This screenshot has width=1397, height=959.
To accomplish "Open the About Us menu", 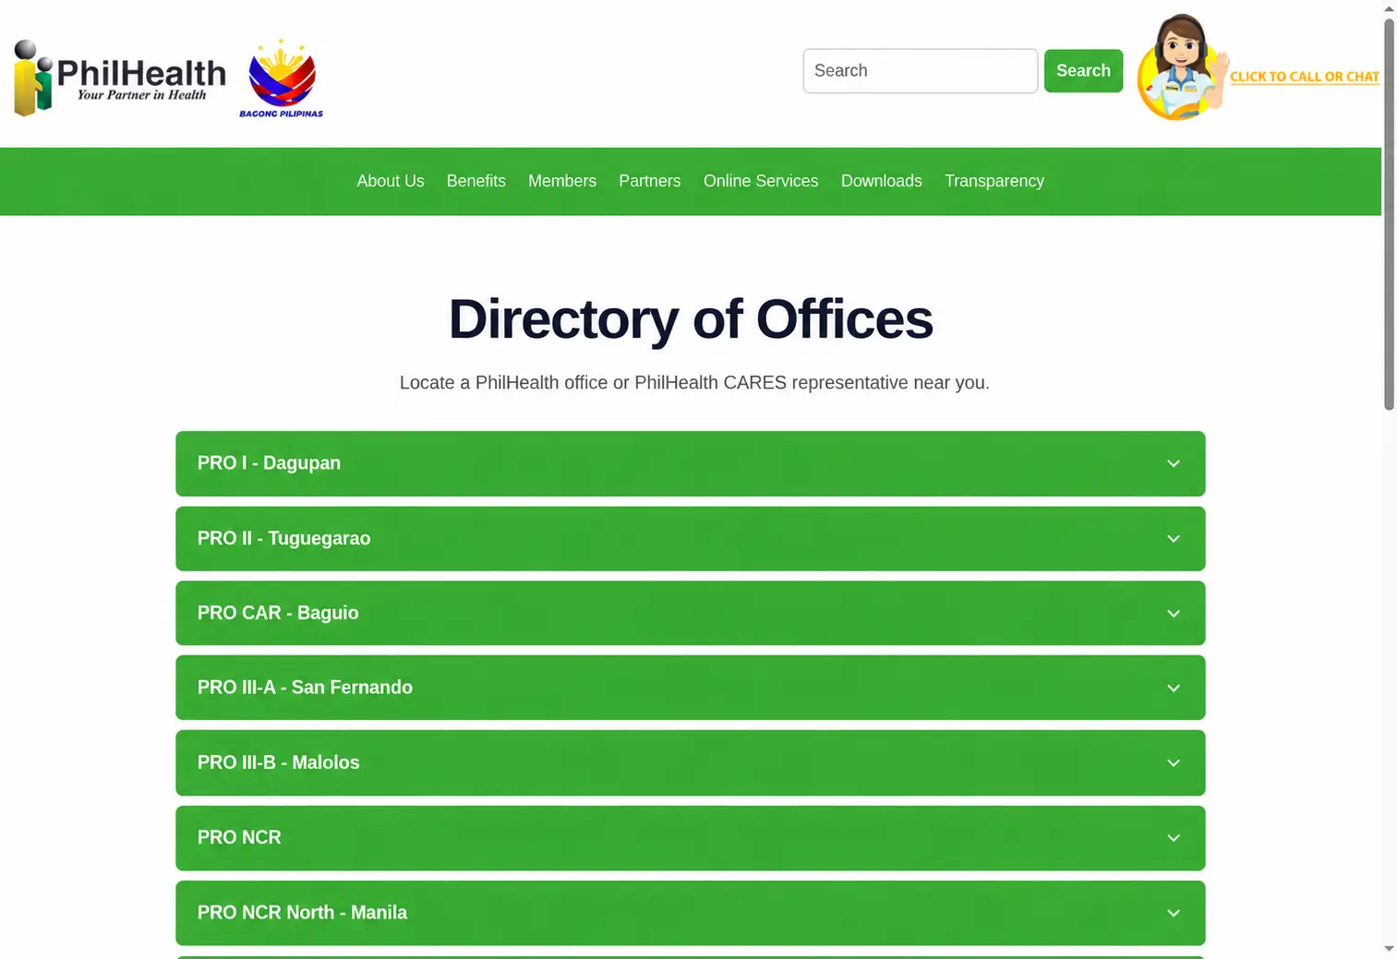I will pos(391,181).
